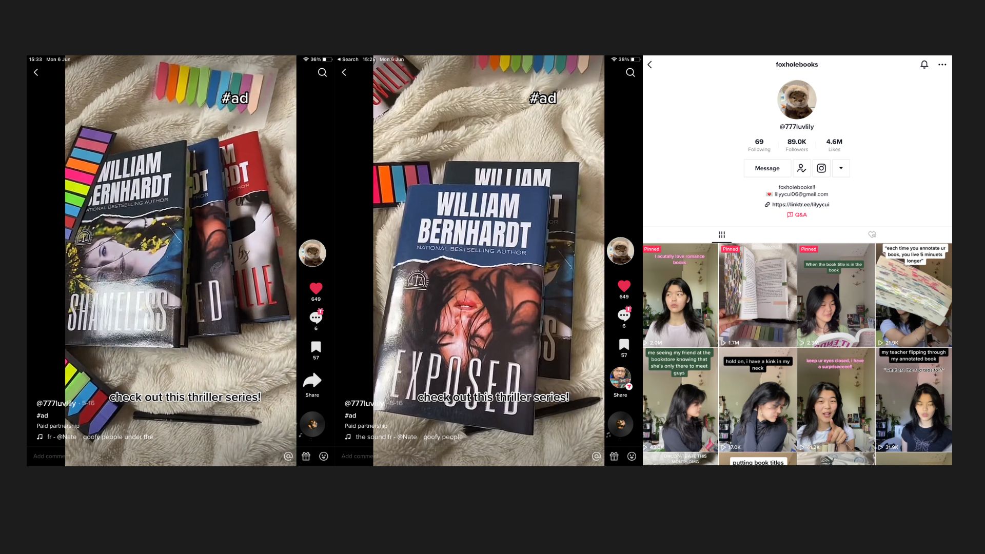Tap the mention icon in first comment bar
Screen dimensions: 985x554
[288, 456]
